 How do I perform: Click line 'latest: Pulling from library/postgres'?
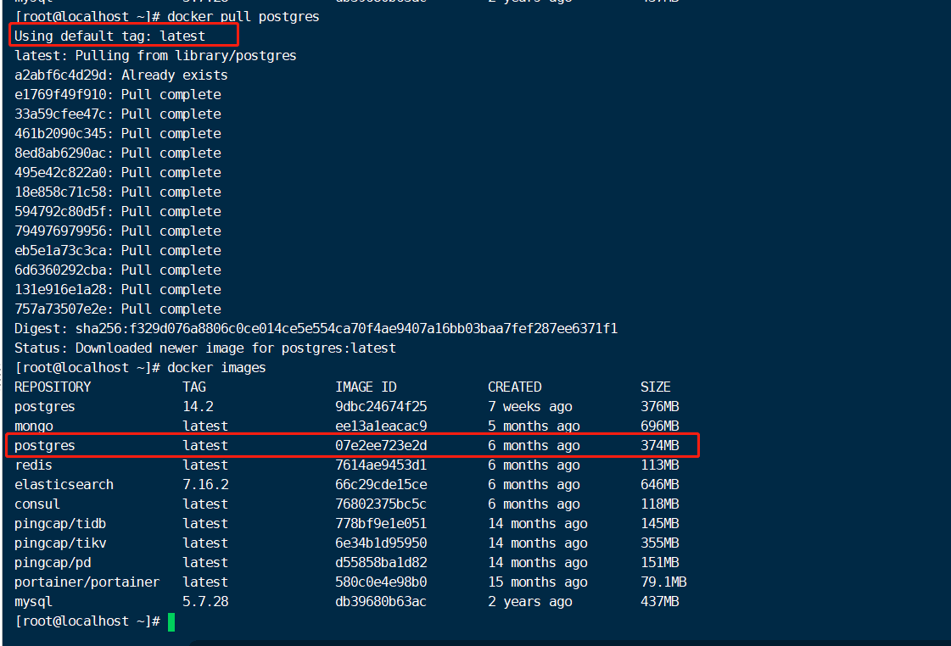tap(155, 56)
